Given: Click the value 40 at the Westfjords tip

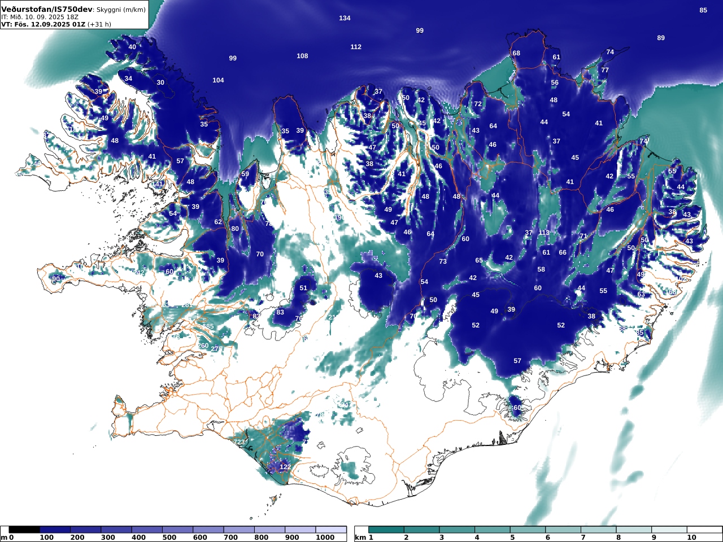Looking at the screenshot, I should tap(132, 47).
